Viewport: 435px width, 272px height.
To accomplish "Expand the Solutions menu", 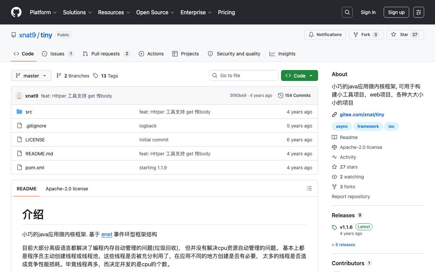I will tap(77, 12).
